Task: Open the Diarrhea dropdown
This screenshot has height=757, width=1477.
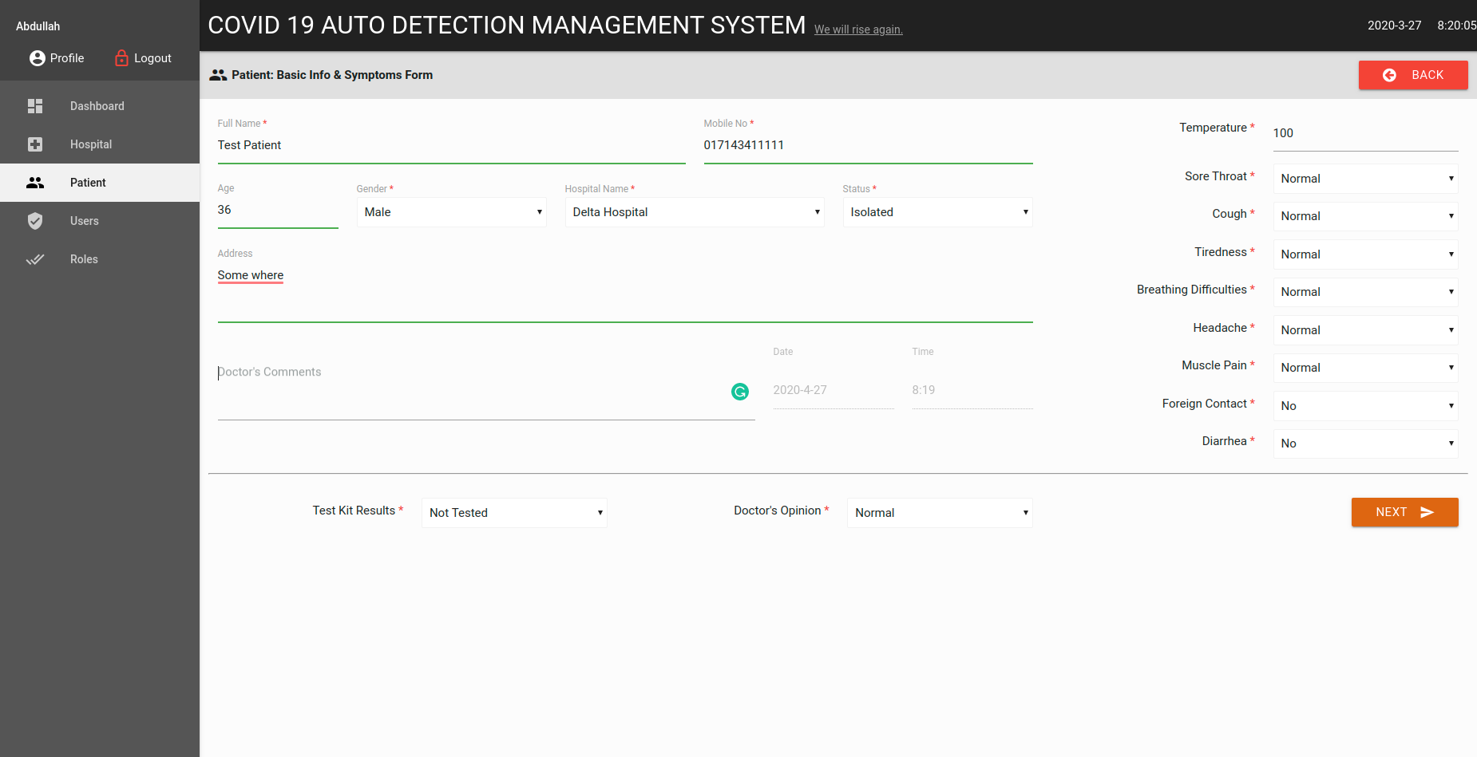Action: tap(1365, 444)
